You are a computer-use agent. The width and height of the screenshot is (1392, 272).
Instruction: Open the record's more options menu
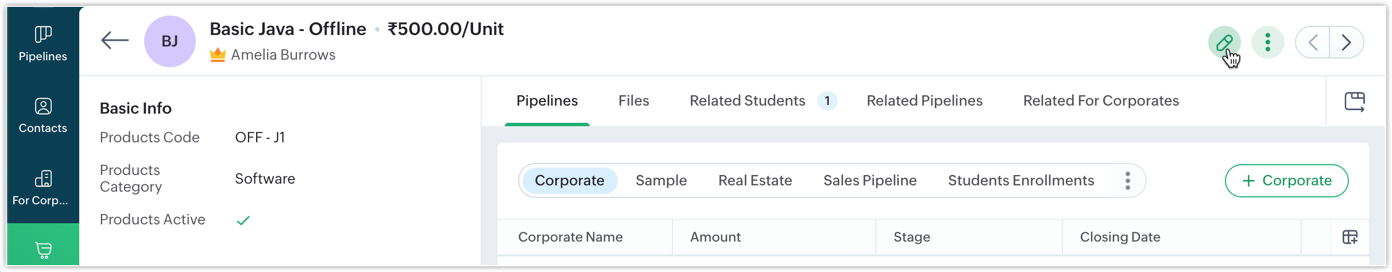point(1267,42)
